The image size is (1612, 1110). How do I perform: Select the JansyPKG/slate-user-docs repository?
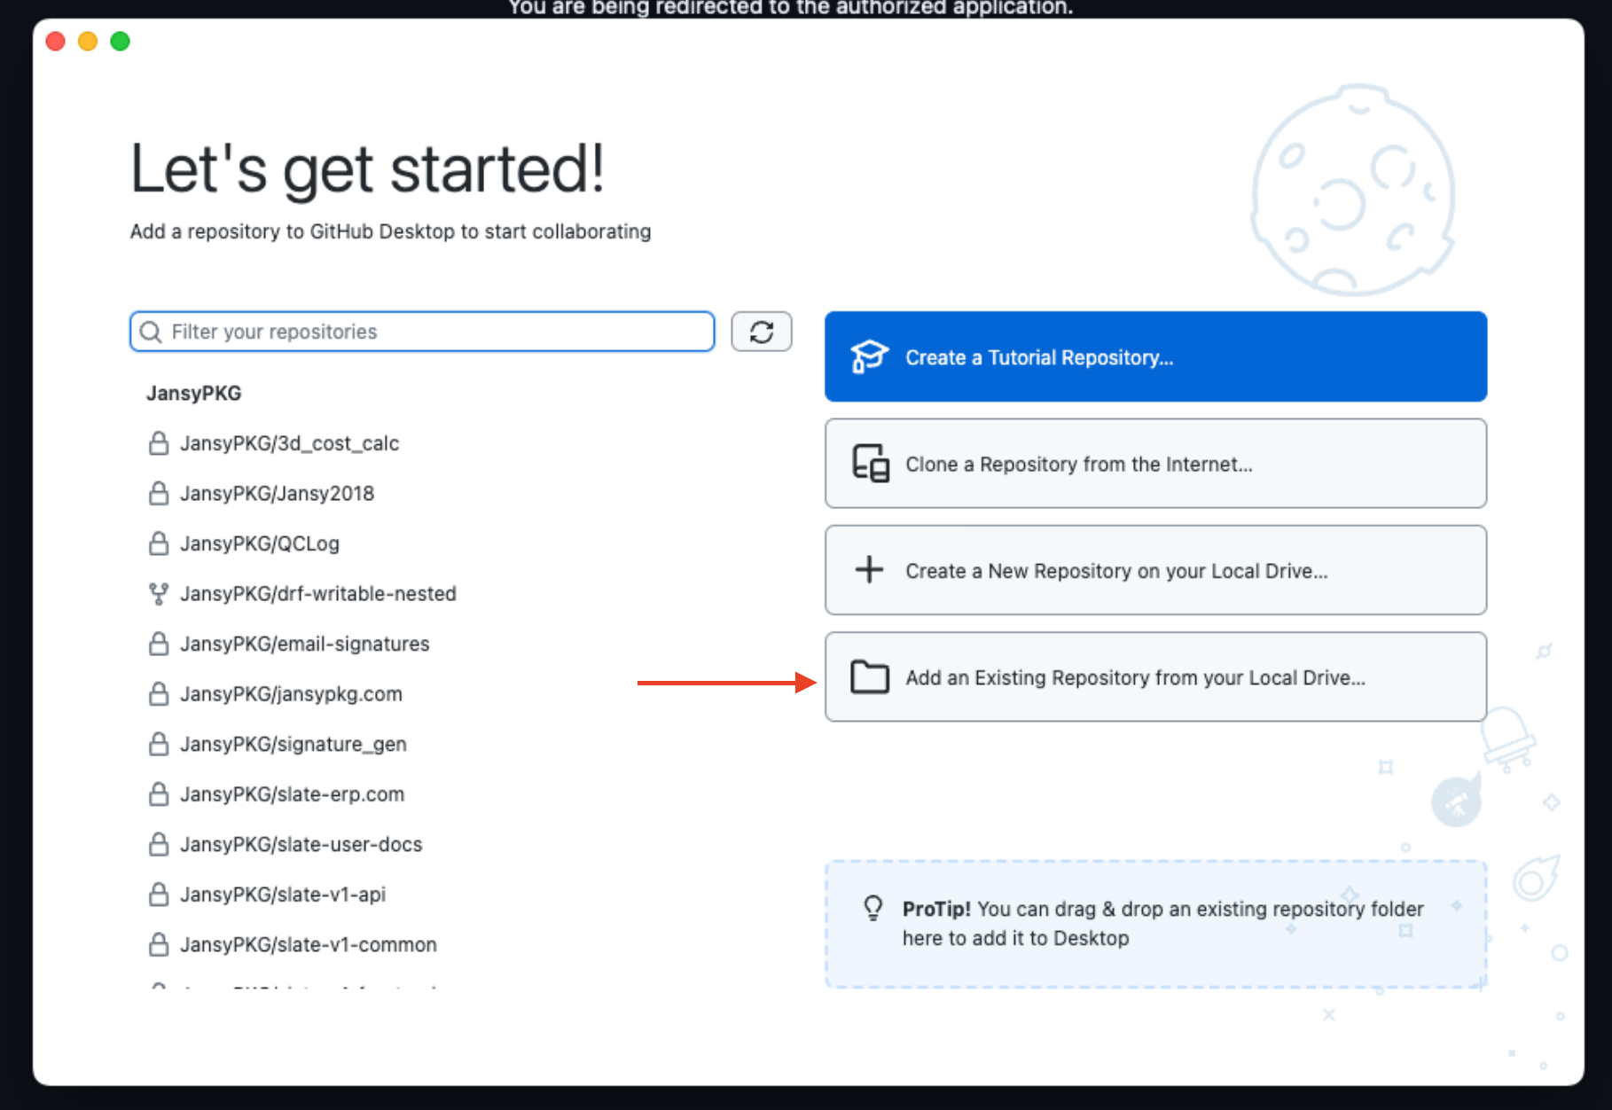tap(301, 844)
